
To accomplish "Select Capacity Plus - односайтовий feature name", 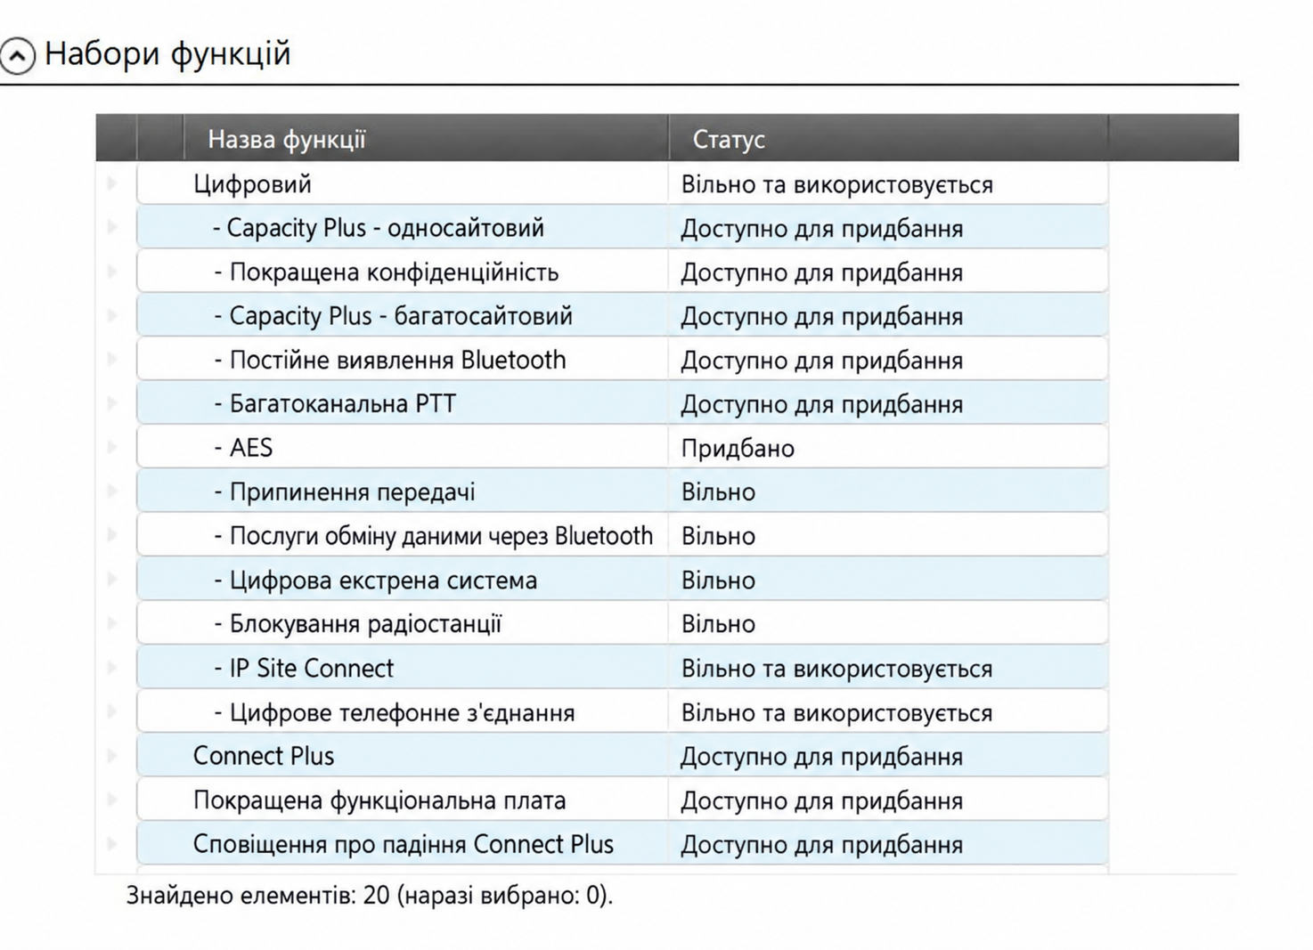I will 379,228.
